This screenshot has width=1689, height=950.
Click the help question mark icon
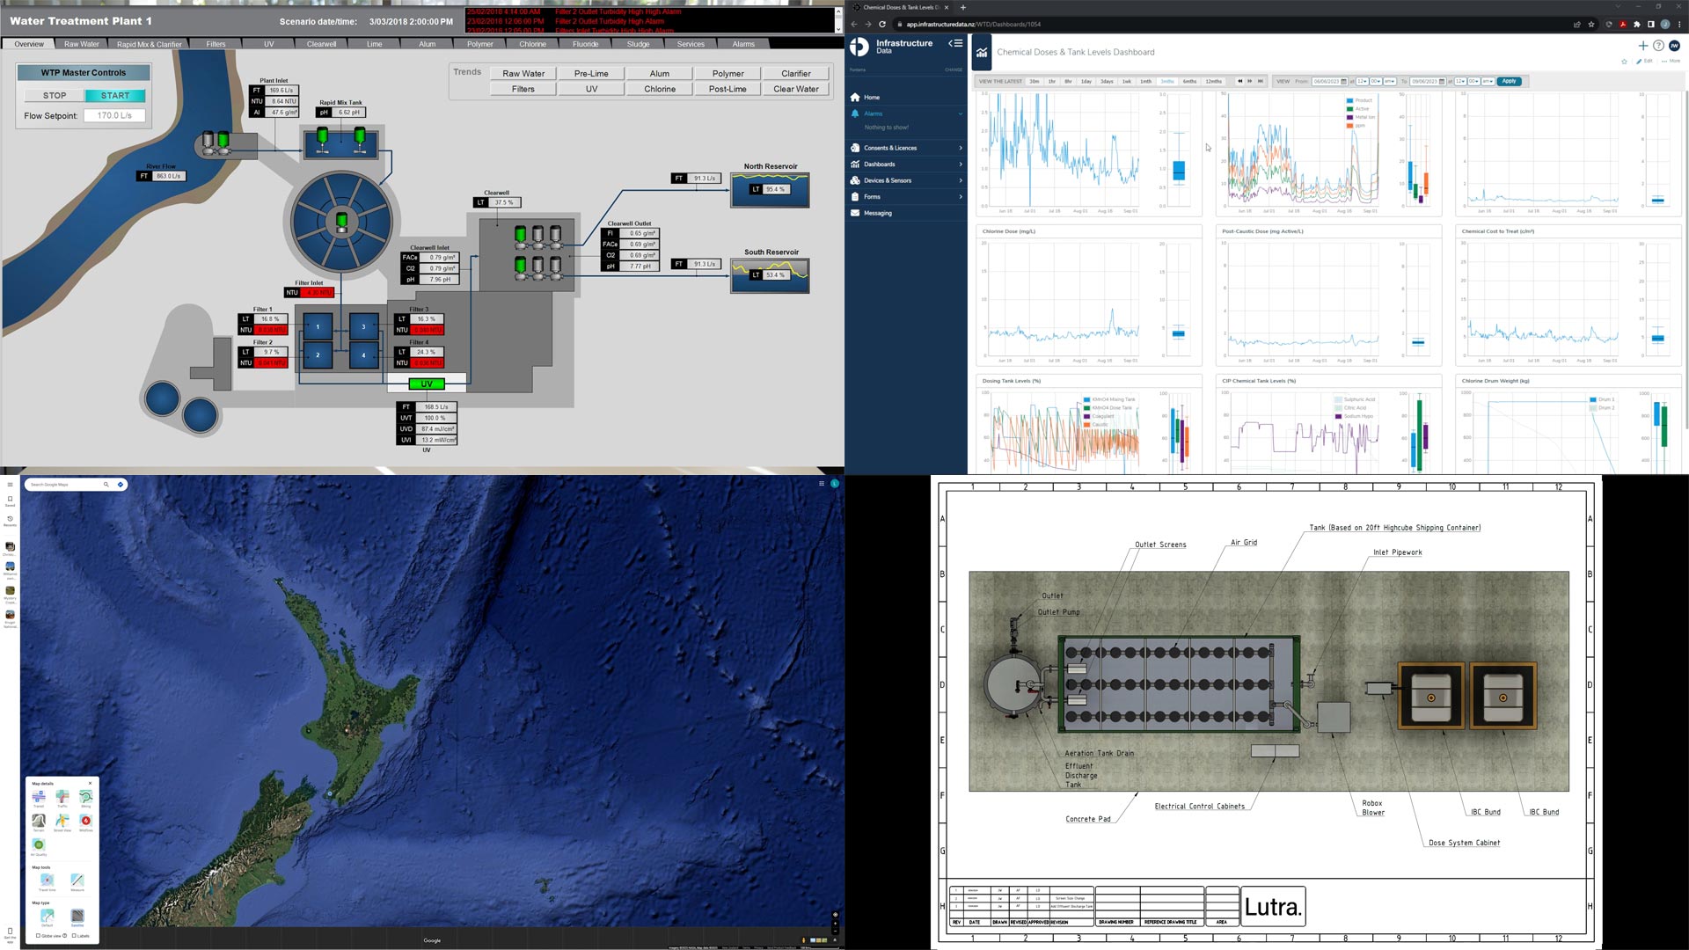(x=1658, y=46)
